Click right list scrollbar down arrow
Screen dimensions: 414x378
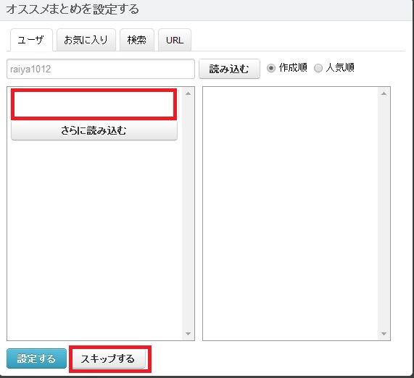384,334
